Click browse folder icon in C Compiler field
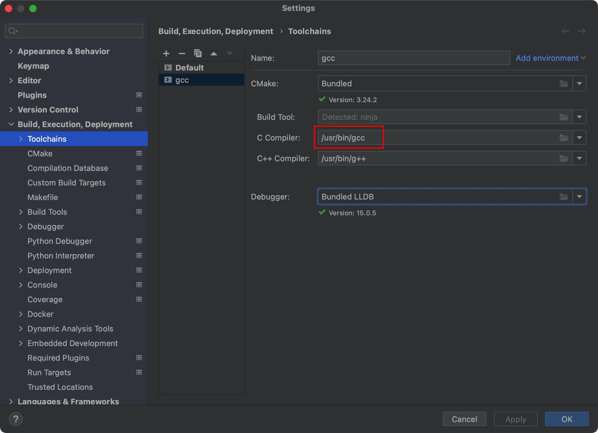This screenshot has height=433, width=598. point(564,138)
